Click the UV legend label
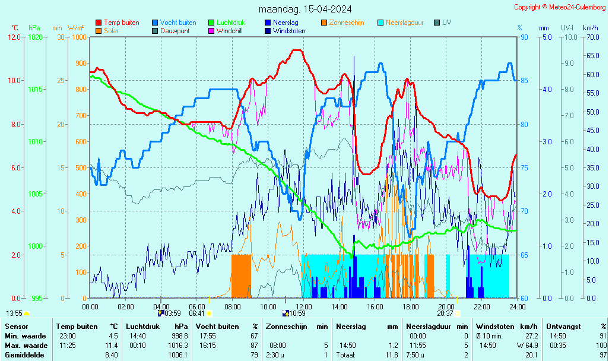The width and height of the screenshot is (609, 361). pyautogui.click(x=446, y=23)
